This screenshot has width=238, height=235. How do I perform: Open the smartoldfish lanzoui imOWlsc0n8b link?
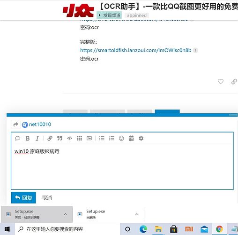point(136,50)
